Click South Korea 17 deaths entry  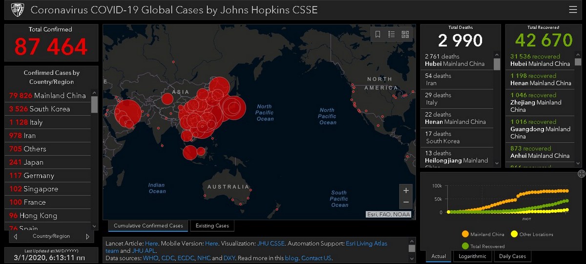click(x=458, y=137)
